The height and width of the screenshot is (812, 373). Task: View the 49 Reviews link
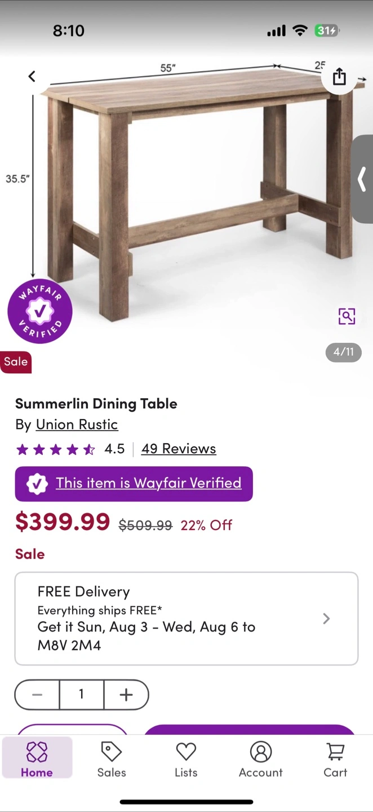pos(179,449)
